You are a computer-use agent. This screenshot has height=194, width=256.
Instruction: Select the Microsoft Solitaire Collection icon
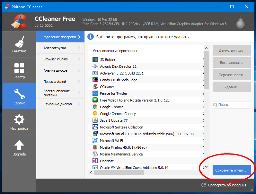click(95, 127)
